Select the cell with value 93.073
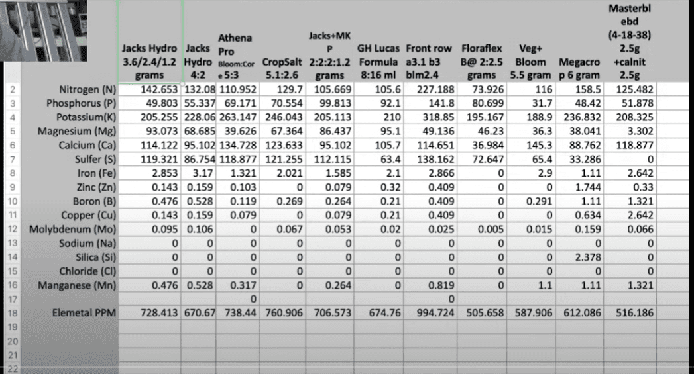The height and width of the screenshot is (374, 694). click(x=150, y=131)
